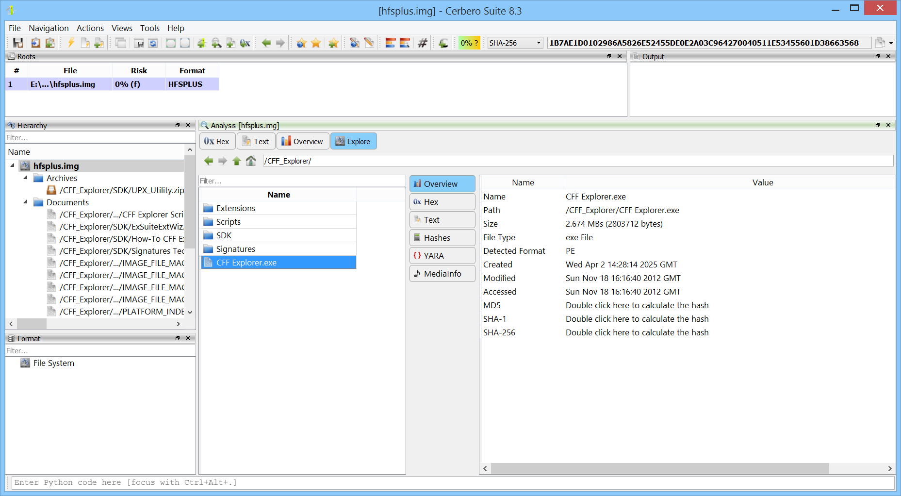Click the clipboard with green plus icon
901x496 pixels.
pyautogui.click(x=49, y=43)
